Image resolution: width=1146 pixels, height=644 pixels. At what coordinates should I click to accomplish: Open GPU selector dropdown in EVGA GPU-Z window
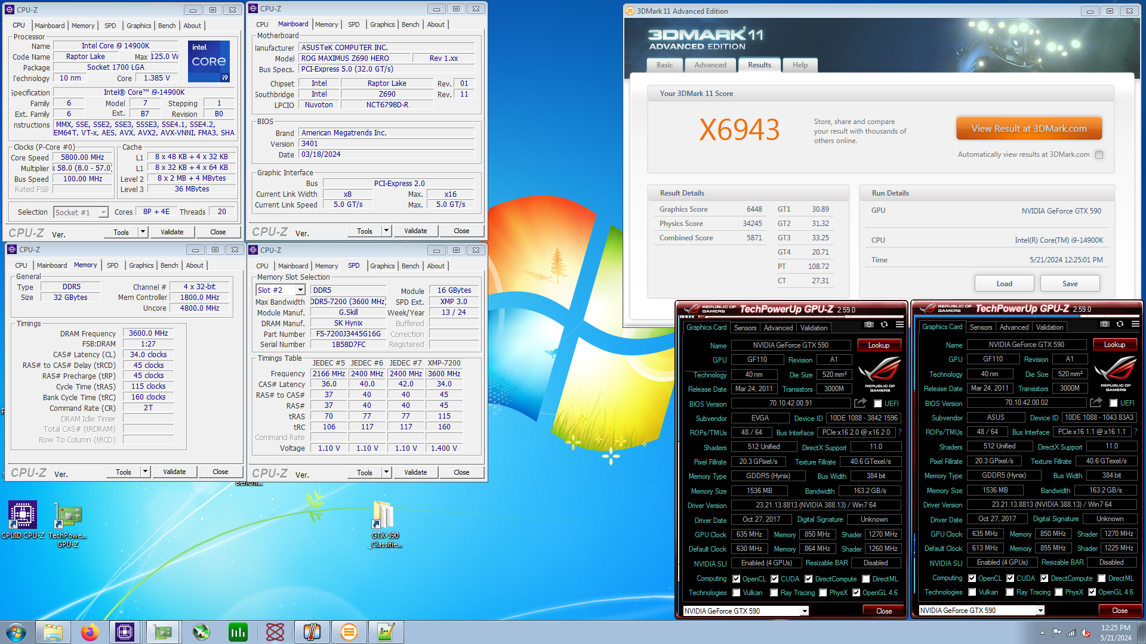click(805, 611)
